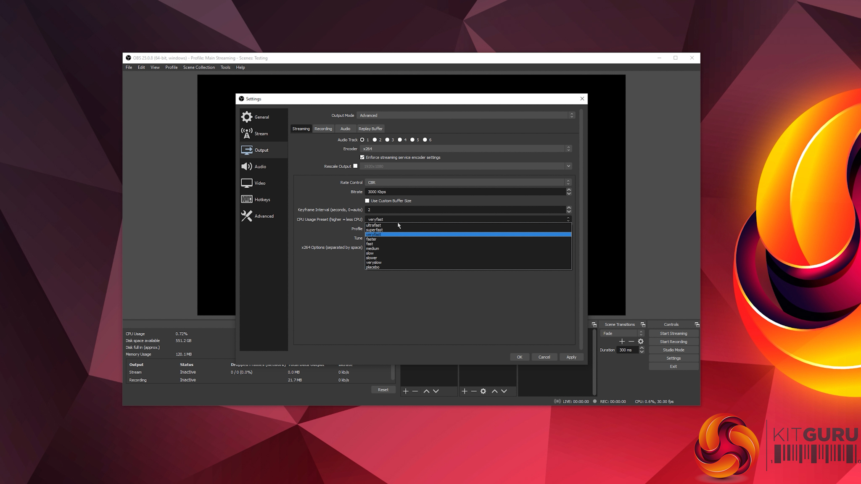
Task: Increase the Bitrate stepper value
Action: 569,189
